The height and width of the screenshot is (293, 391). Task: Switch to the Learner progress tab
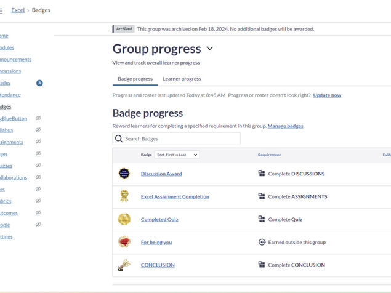pyautogui.click(x=182, y=79)
